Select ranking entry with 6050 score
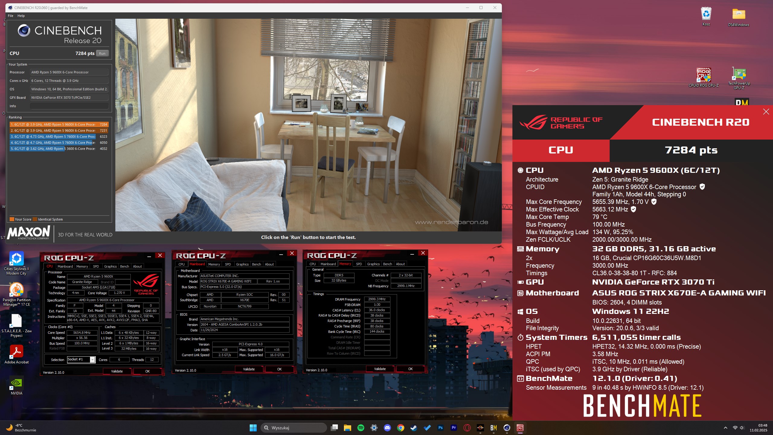Screen dimensions: 773x435 pyautogui.click(x=59, y=143)
